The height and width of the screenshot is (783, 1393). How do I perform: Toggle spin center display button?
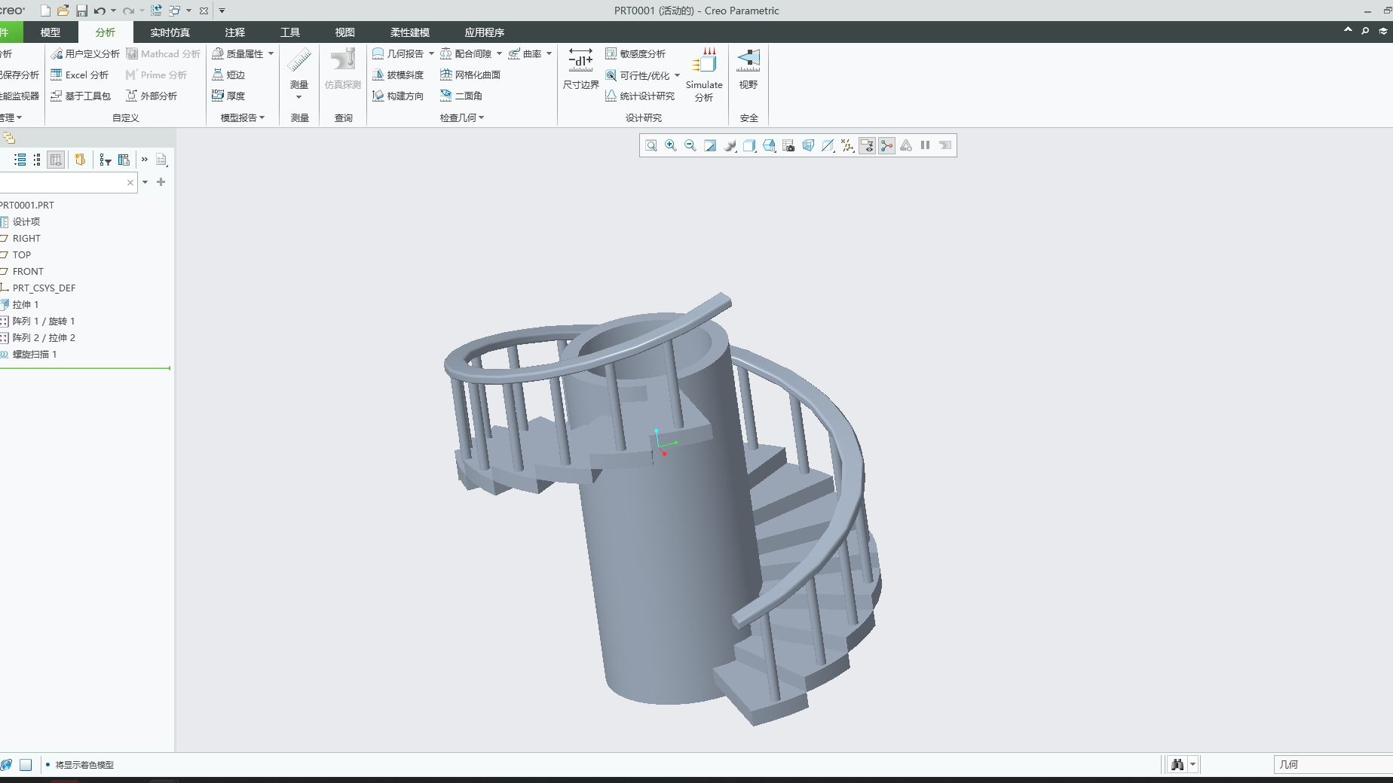point(886,145)
